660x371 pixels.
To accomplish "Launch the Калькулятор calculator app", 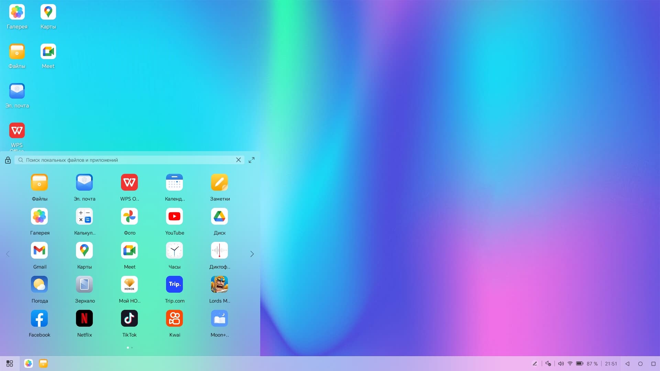I will pyautogui.click(x=84, y=216).
